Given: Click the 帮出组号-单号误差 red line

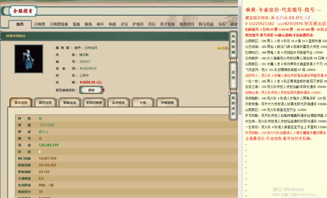Looking at the screenshot, I should [x=279, y=35].
